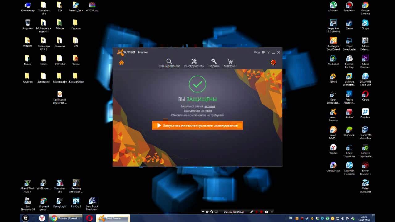Viewport: 395px width, 222px height.
Task: Switch to Avast Premier taskbar button
Action: pos(113,218)
